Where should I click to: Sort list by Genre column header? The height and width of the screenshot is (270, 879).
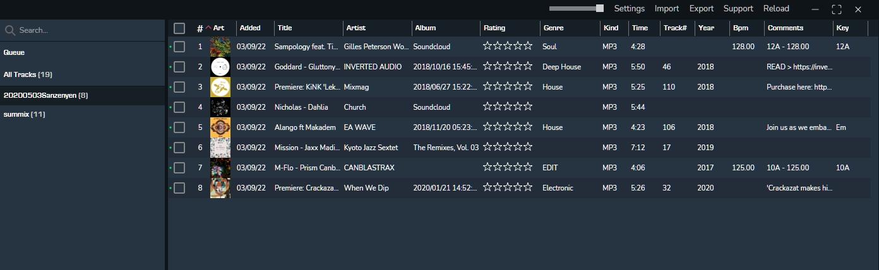coord(553,28)
